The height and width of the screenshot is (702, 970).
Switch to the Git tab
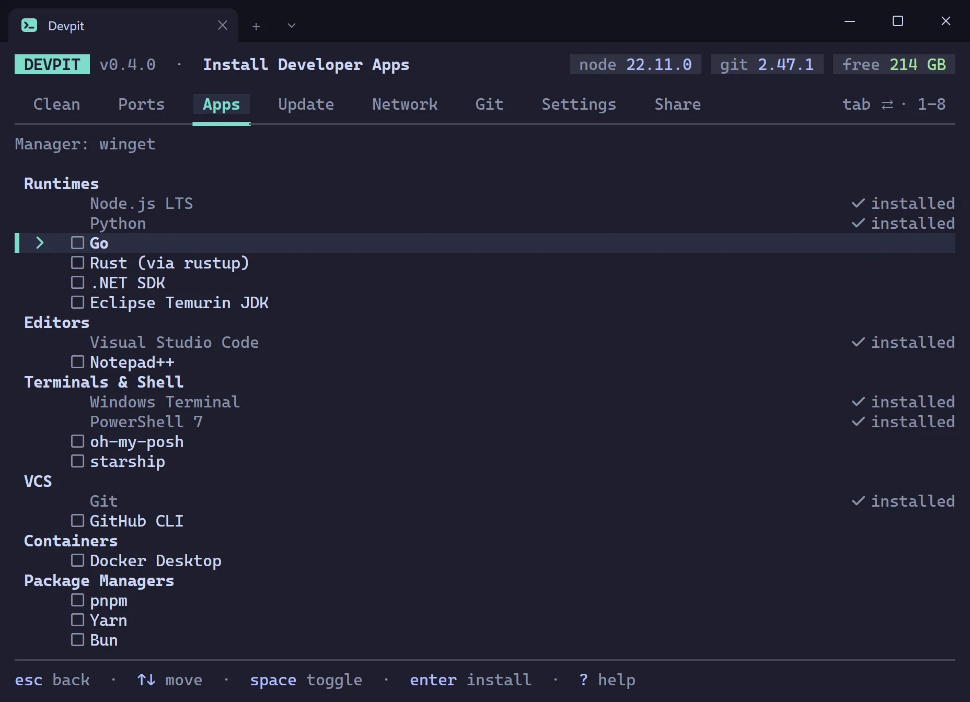tap(489, 104)
